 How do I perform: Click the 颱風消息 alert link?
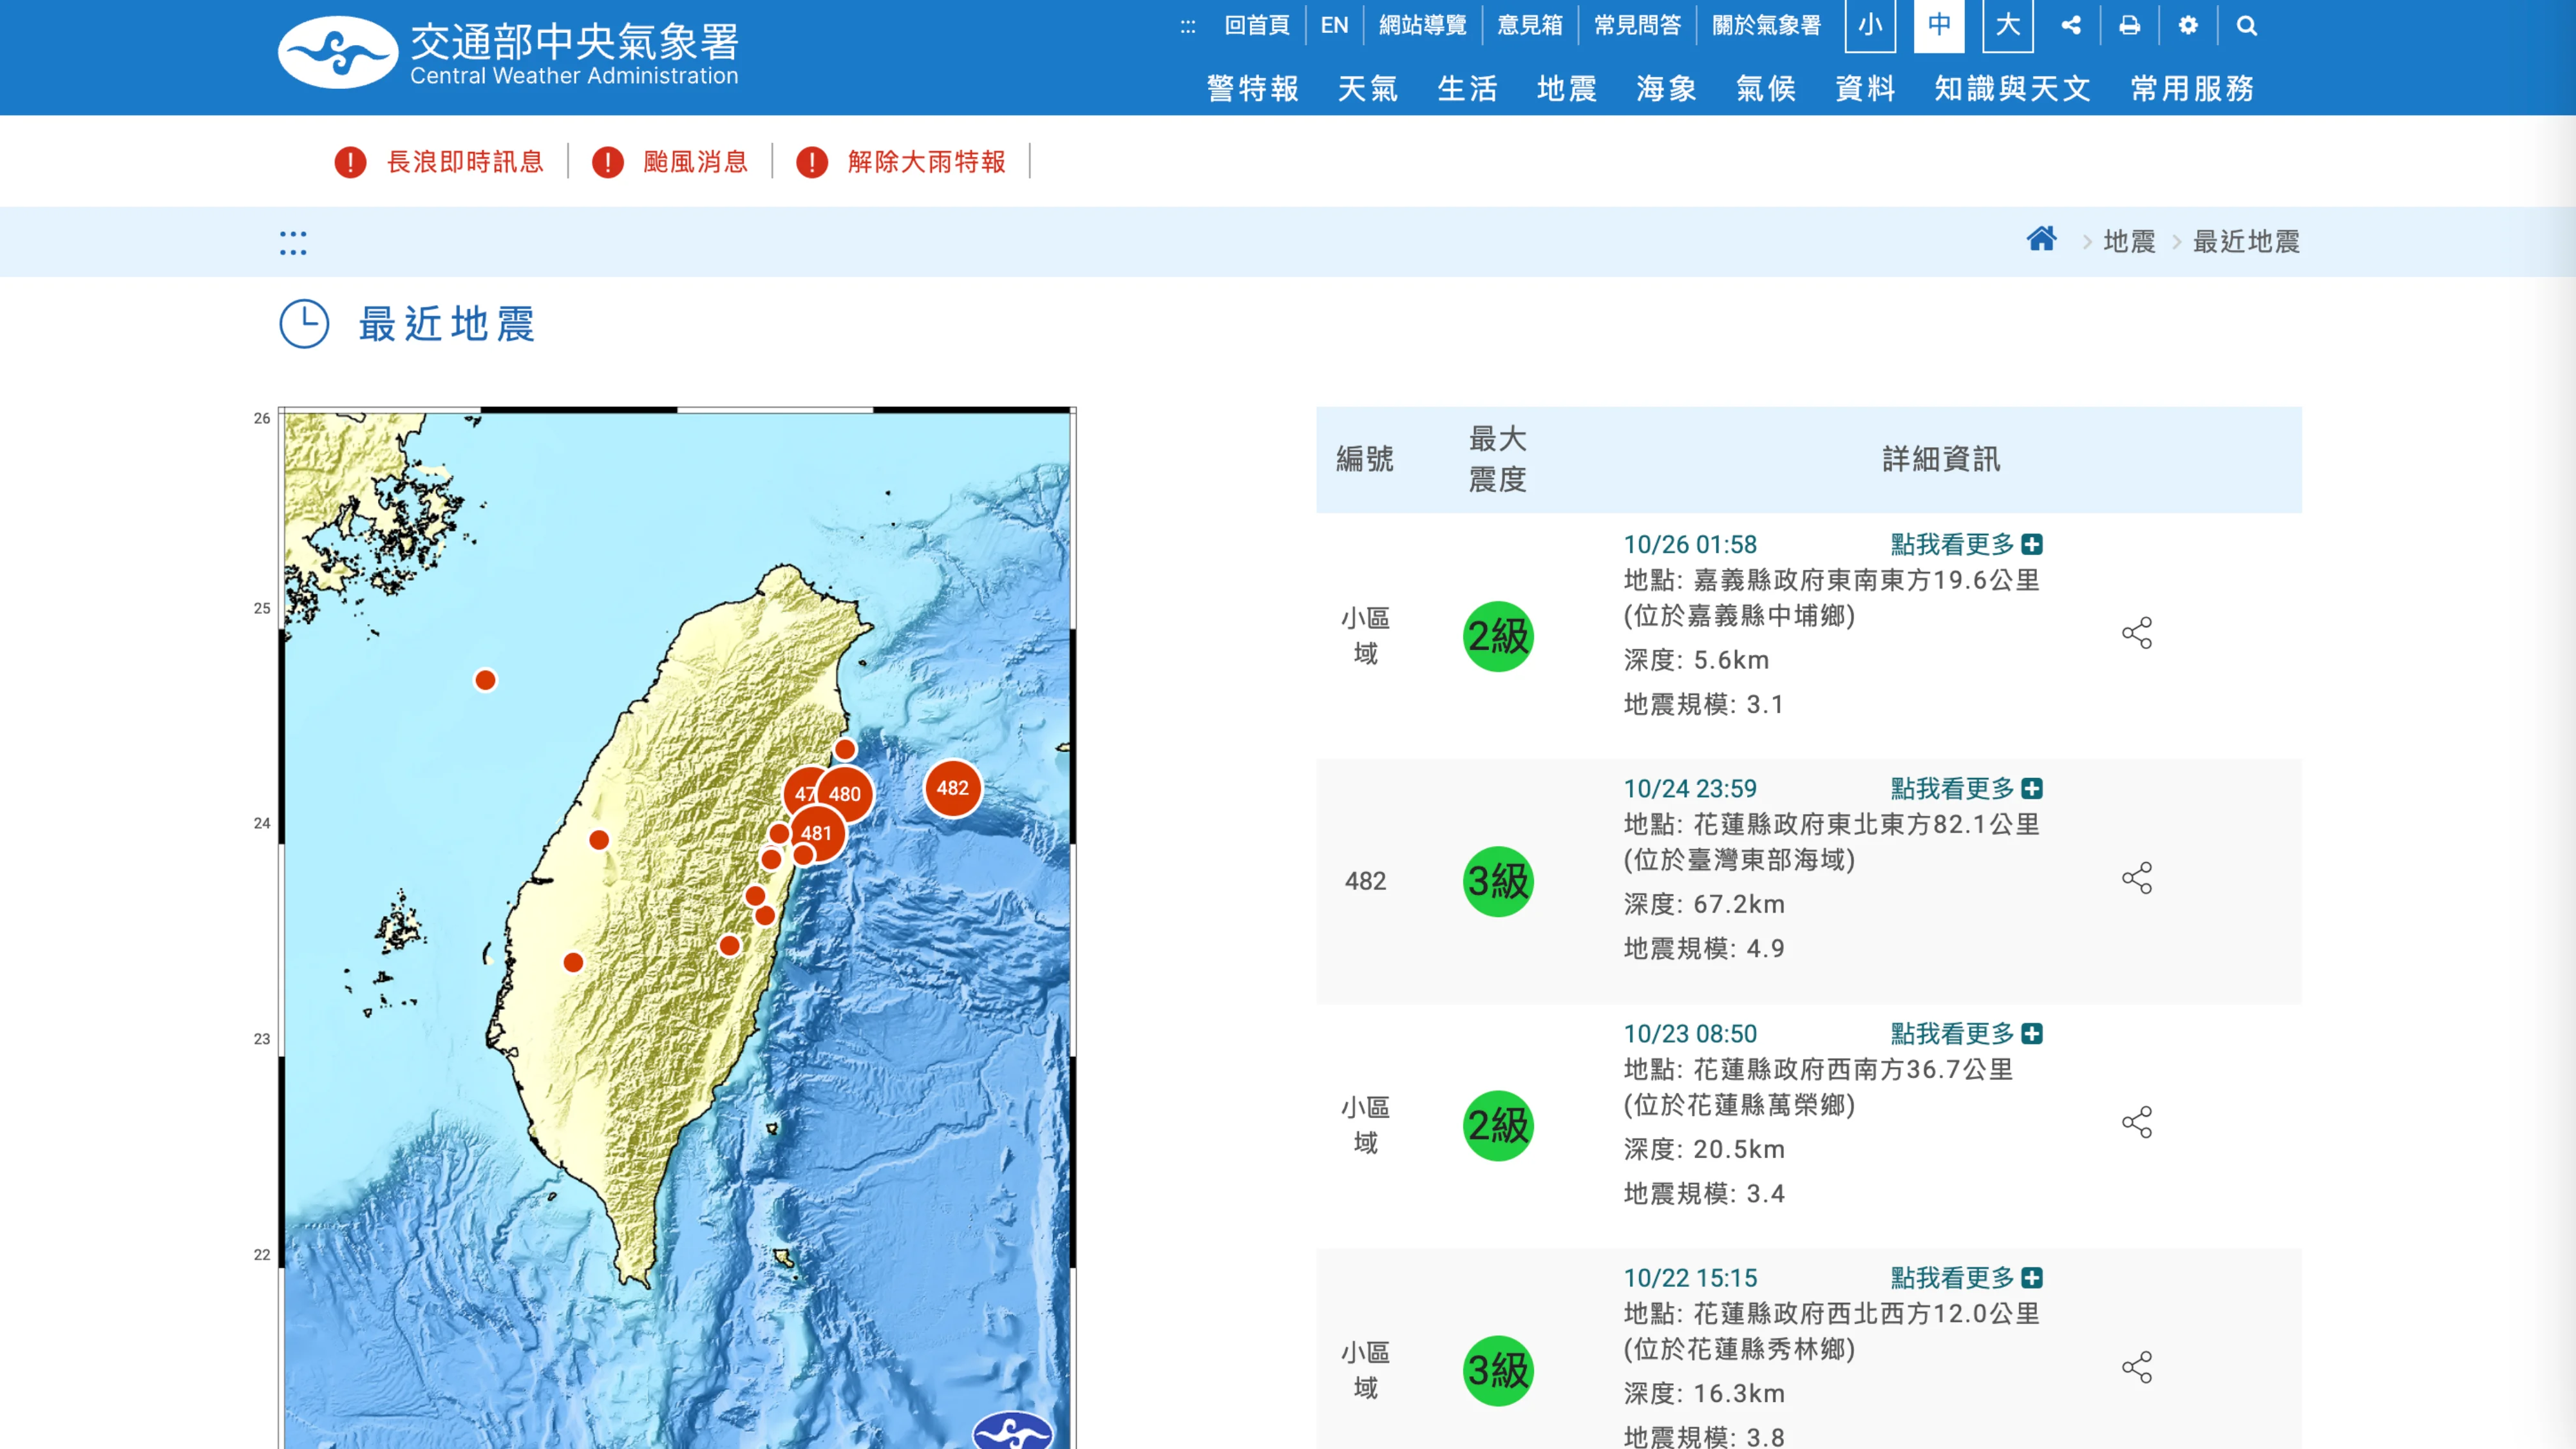coord(694,162)
